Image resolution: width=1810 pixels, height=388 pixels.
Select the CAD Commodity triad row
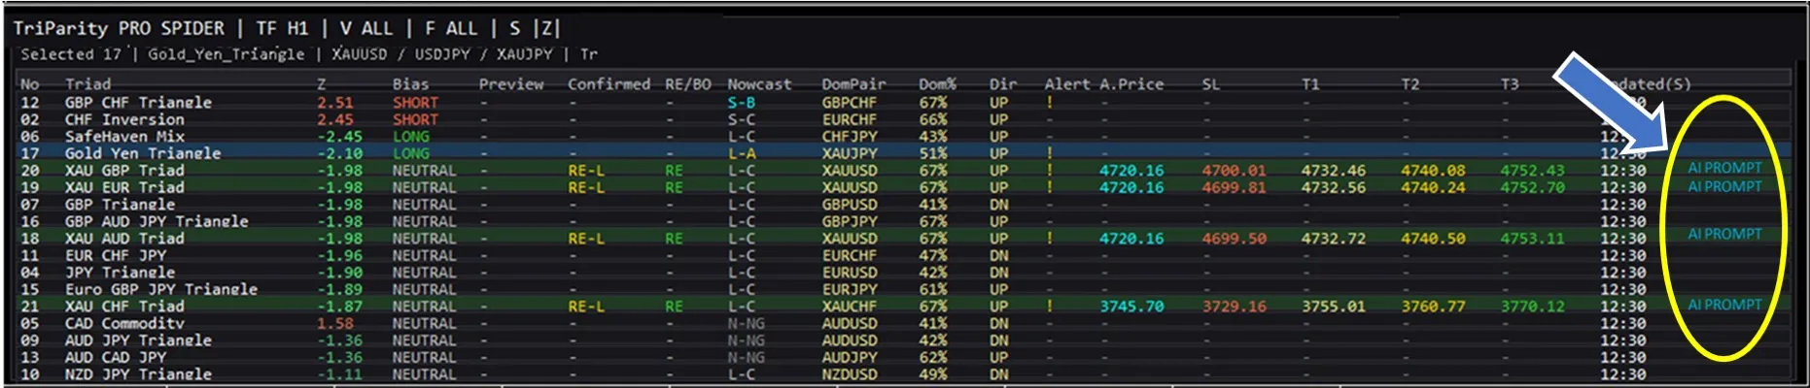[124, 323]
